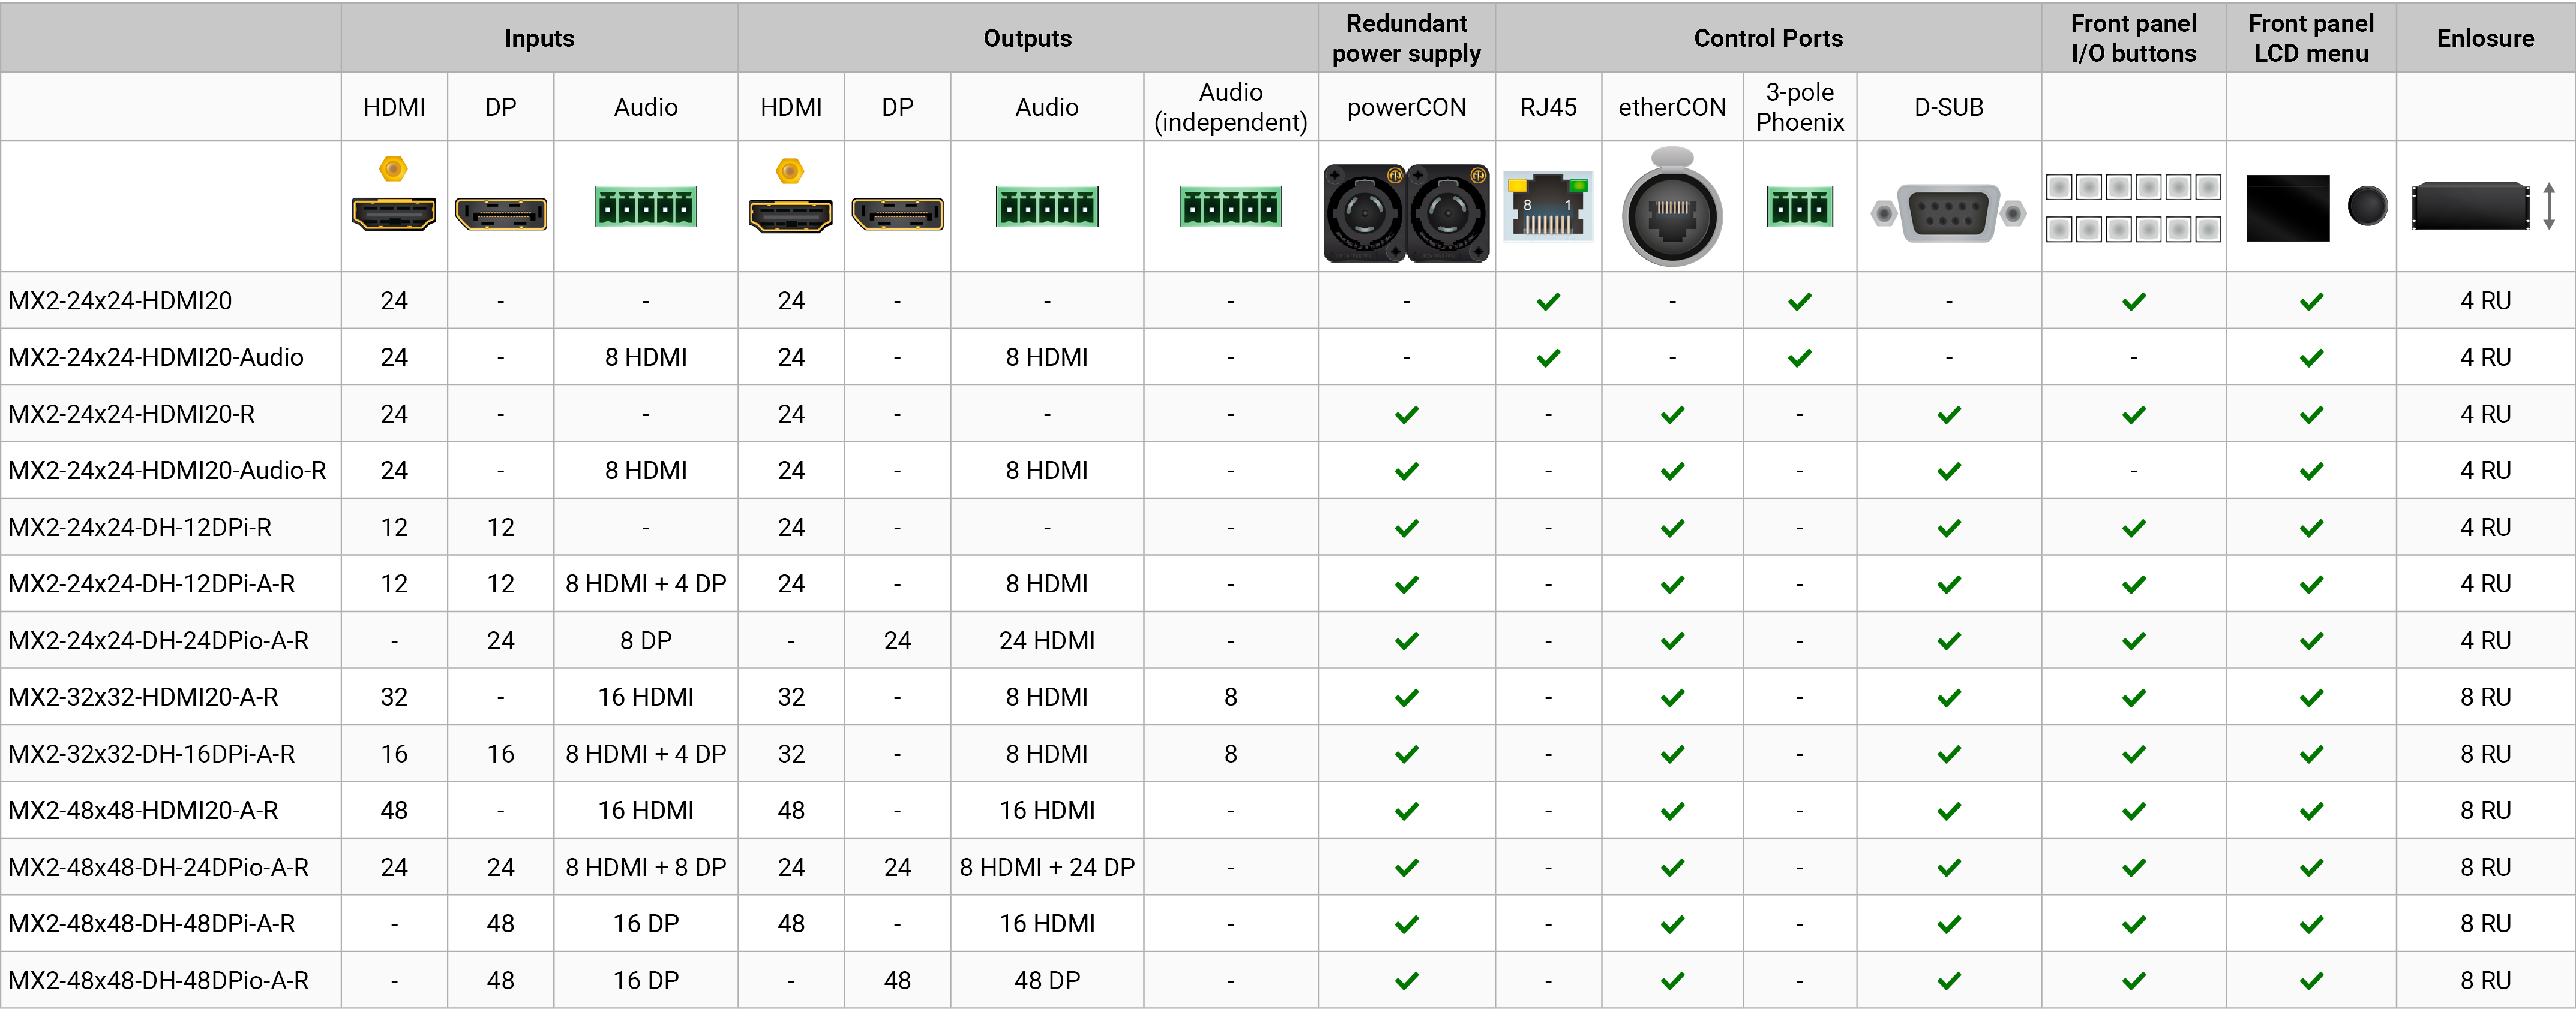Viewport: 2576px width, 1018px height.
Task: Click the powerCON dual connector image
Action: tap(1406, 214)
